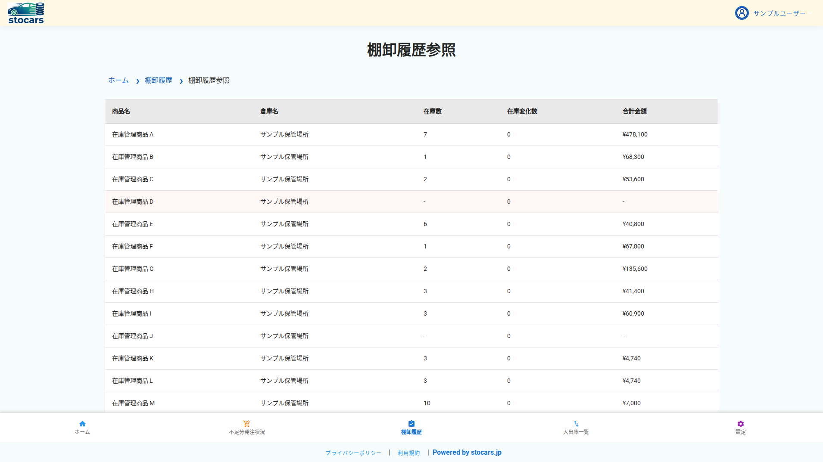Screen dimensions: 823x462
Task: Select row 在庫管理商品 K
Action: pos(411,358)
